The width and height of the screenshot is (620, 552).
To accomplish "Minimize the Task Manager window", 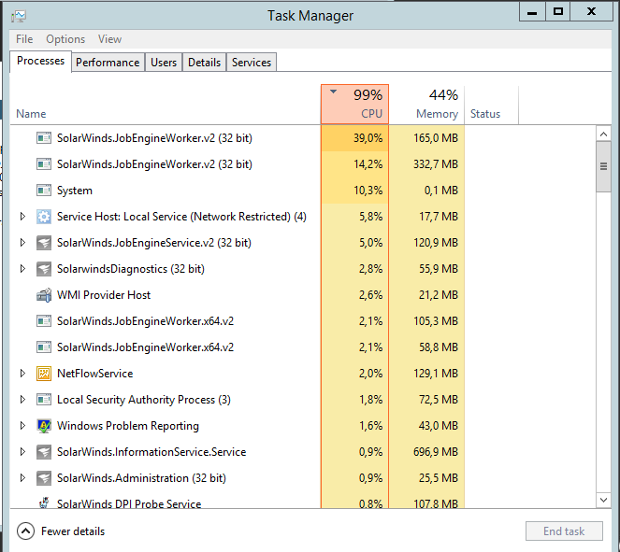I will [532, 11].
